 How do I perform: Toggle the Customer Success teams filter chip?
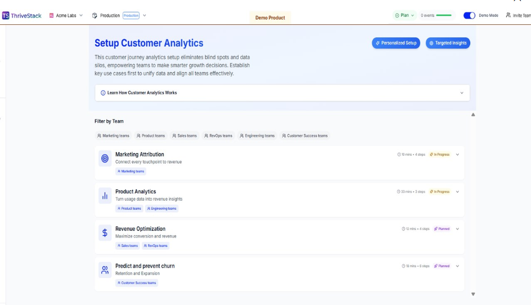click(305, 136)
